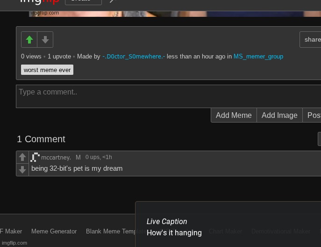Open Meme Generator footer link

(x=54, y=231)
